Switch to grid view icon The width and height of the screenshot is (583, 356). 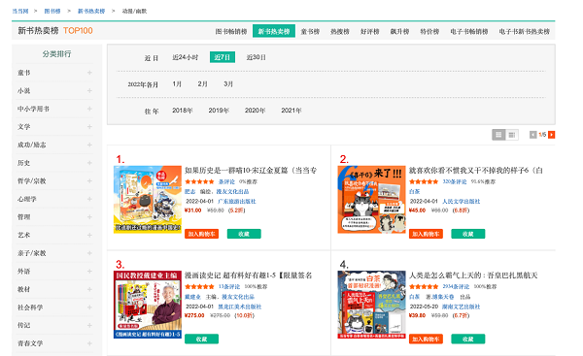pos(498,135)
